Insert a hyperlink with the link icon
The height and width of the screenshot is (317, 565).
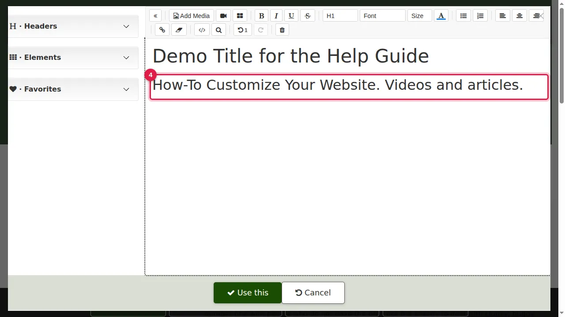pyautogui.click(x=162, y=30)
